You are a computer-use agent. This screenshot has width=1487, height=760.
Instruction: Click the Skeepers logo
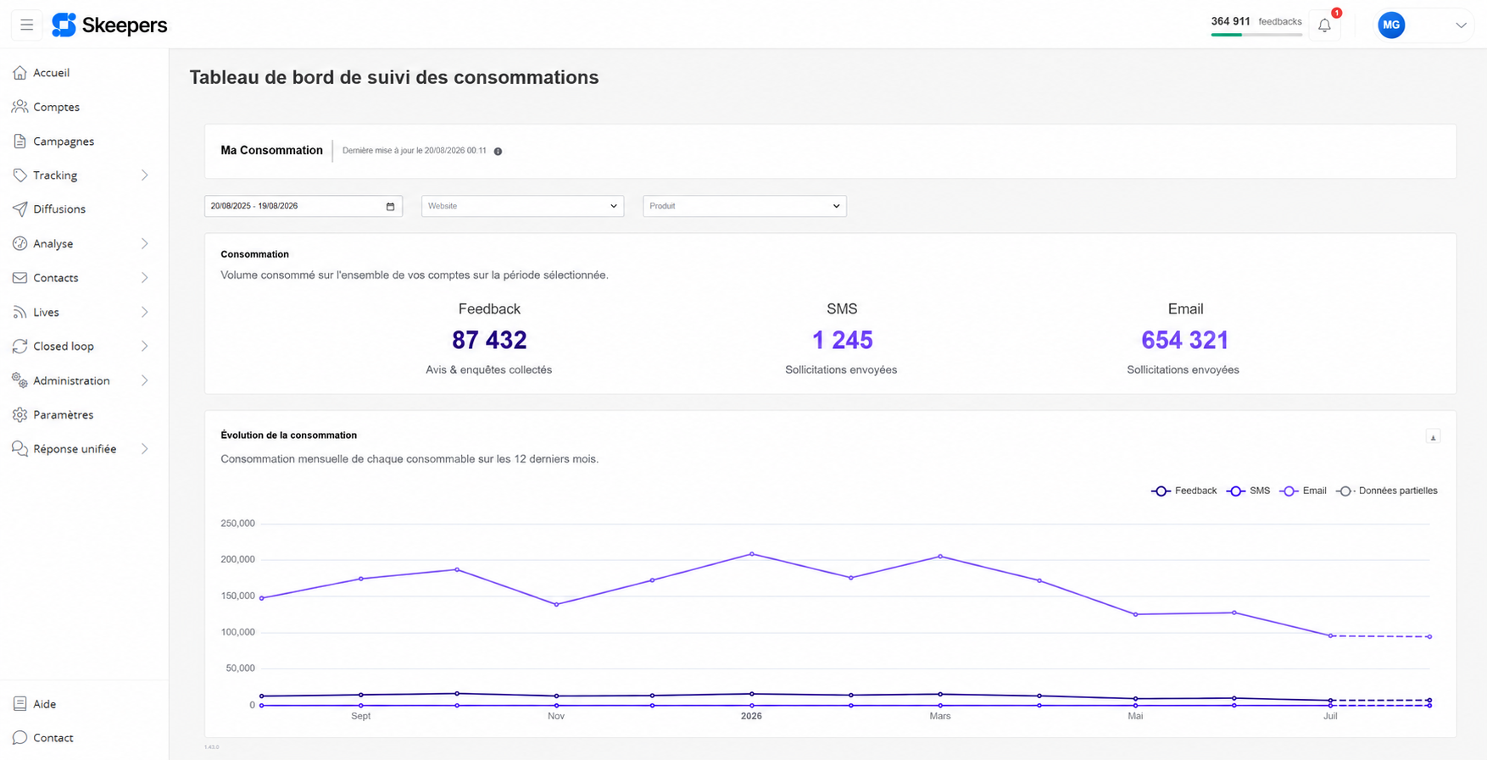click(109, 25)
